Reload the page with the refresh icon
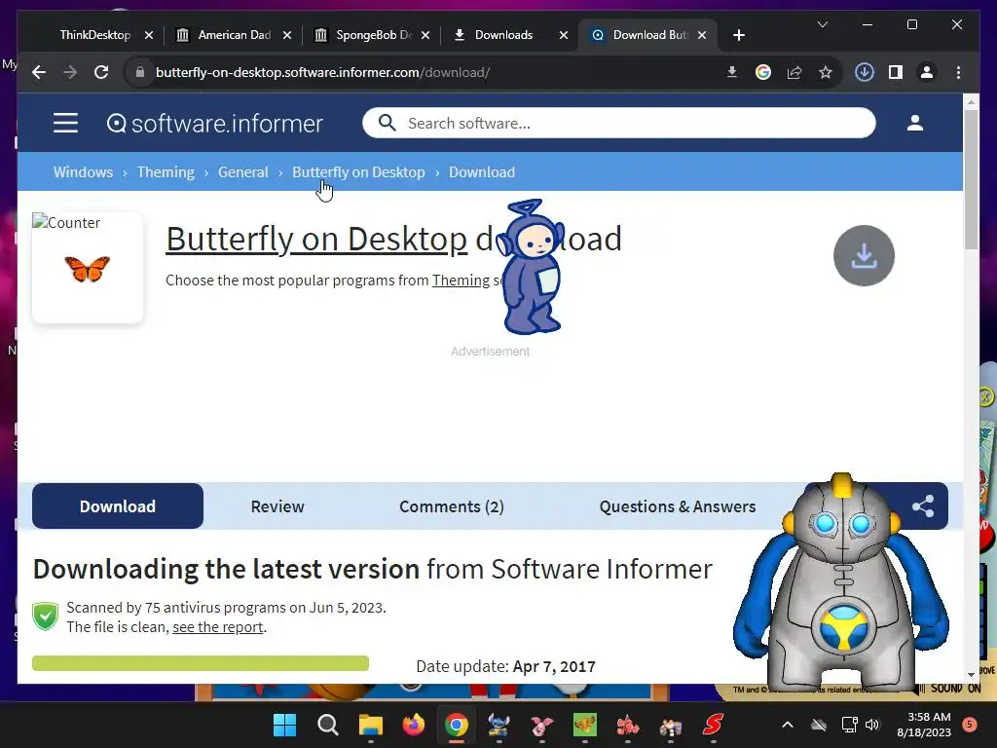 click(101, 72)
